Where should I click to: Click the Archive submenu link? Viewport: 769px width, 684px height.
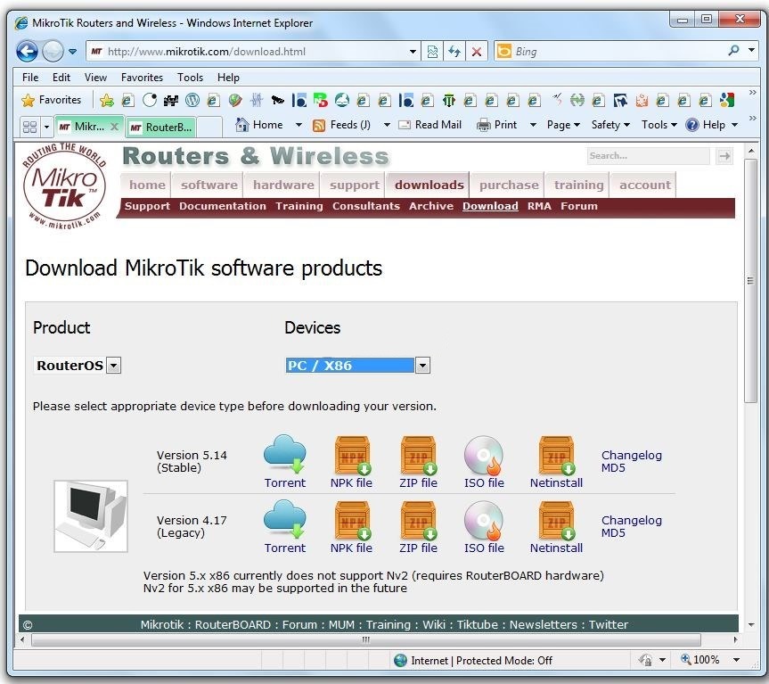(x=431, y=206)
